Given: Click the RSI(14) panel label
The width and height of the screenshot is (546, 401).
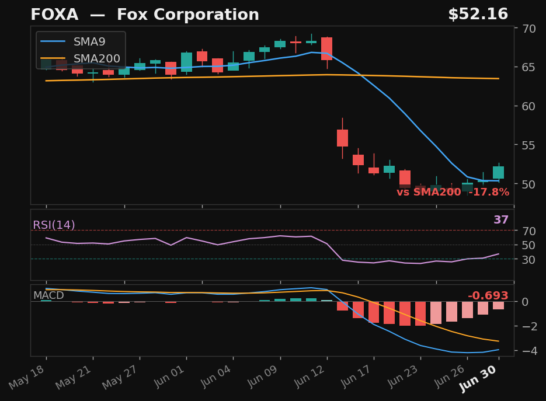Looking at the screenshot, I should click(x=54, y=225).
